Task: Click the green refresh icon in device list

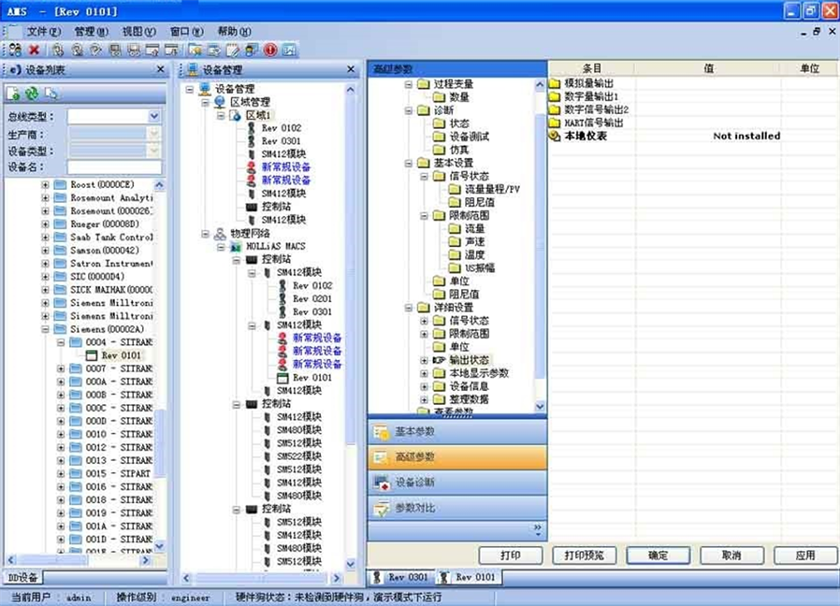Action: pos(32,93)
